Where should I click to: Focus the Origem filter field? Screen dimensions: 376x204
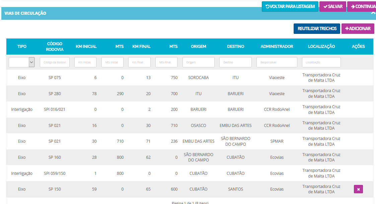click(x=198, y=62)
